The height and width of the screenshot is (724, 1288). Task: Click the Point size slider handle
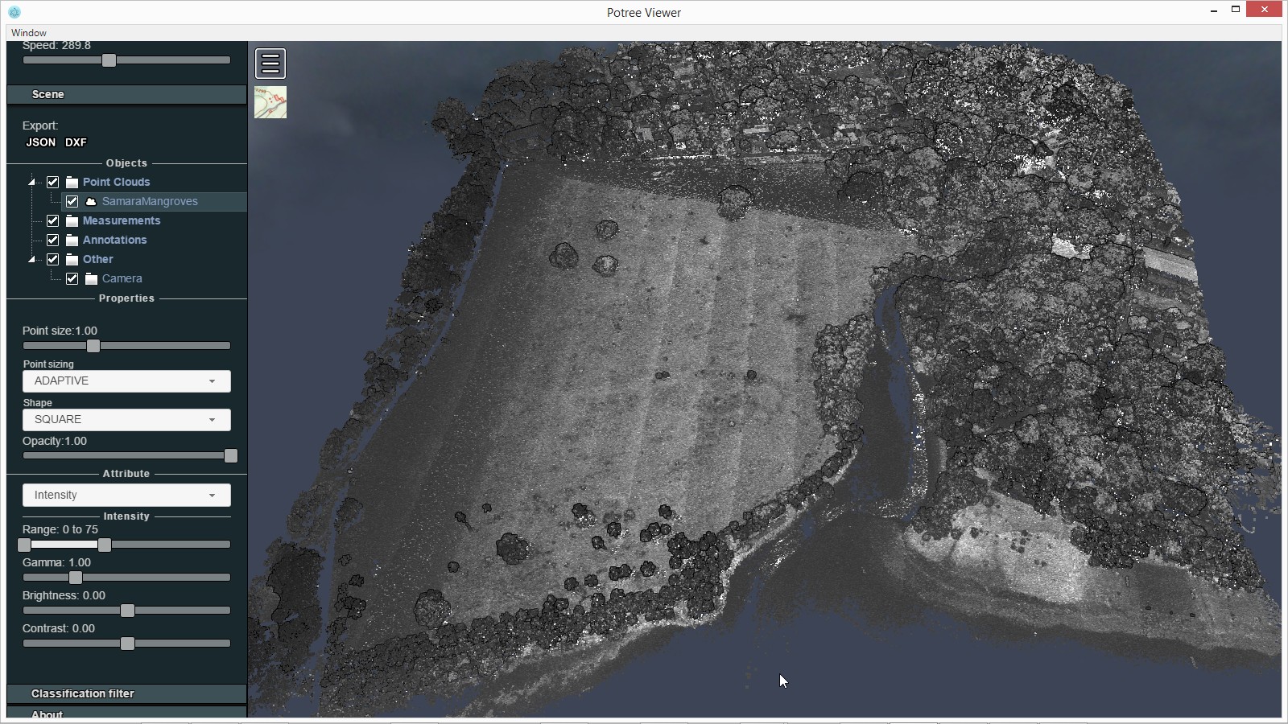click(x=93, y=346)
